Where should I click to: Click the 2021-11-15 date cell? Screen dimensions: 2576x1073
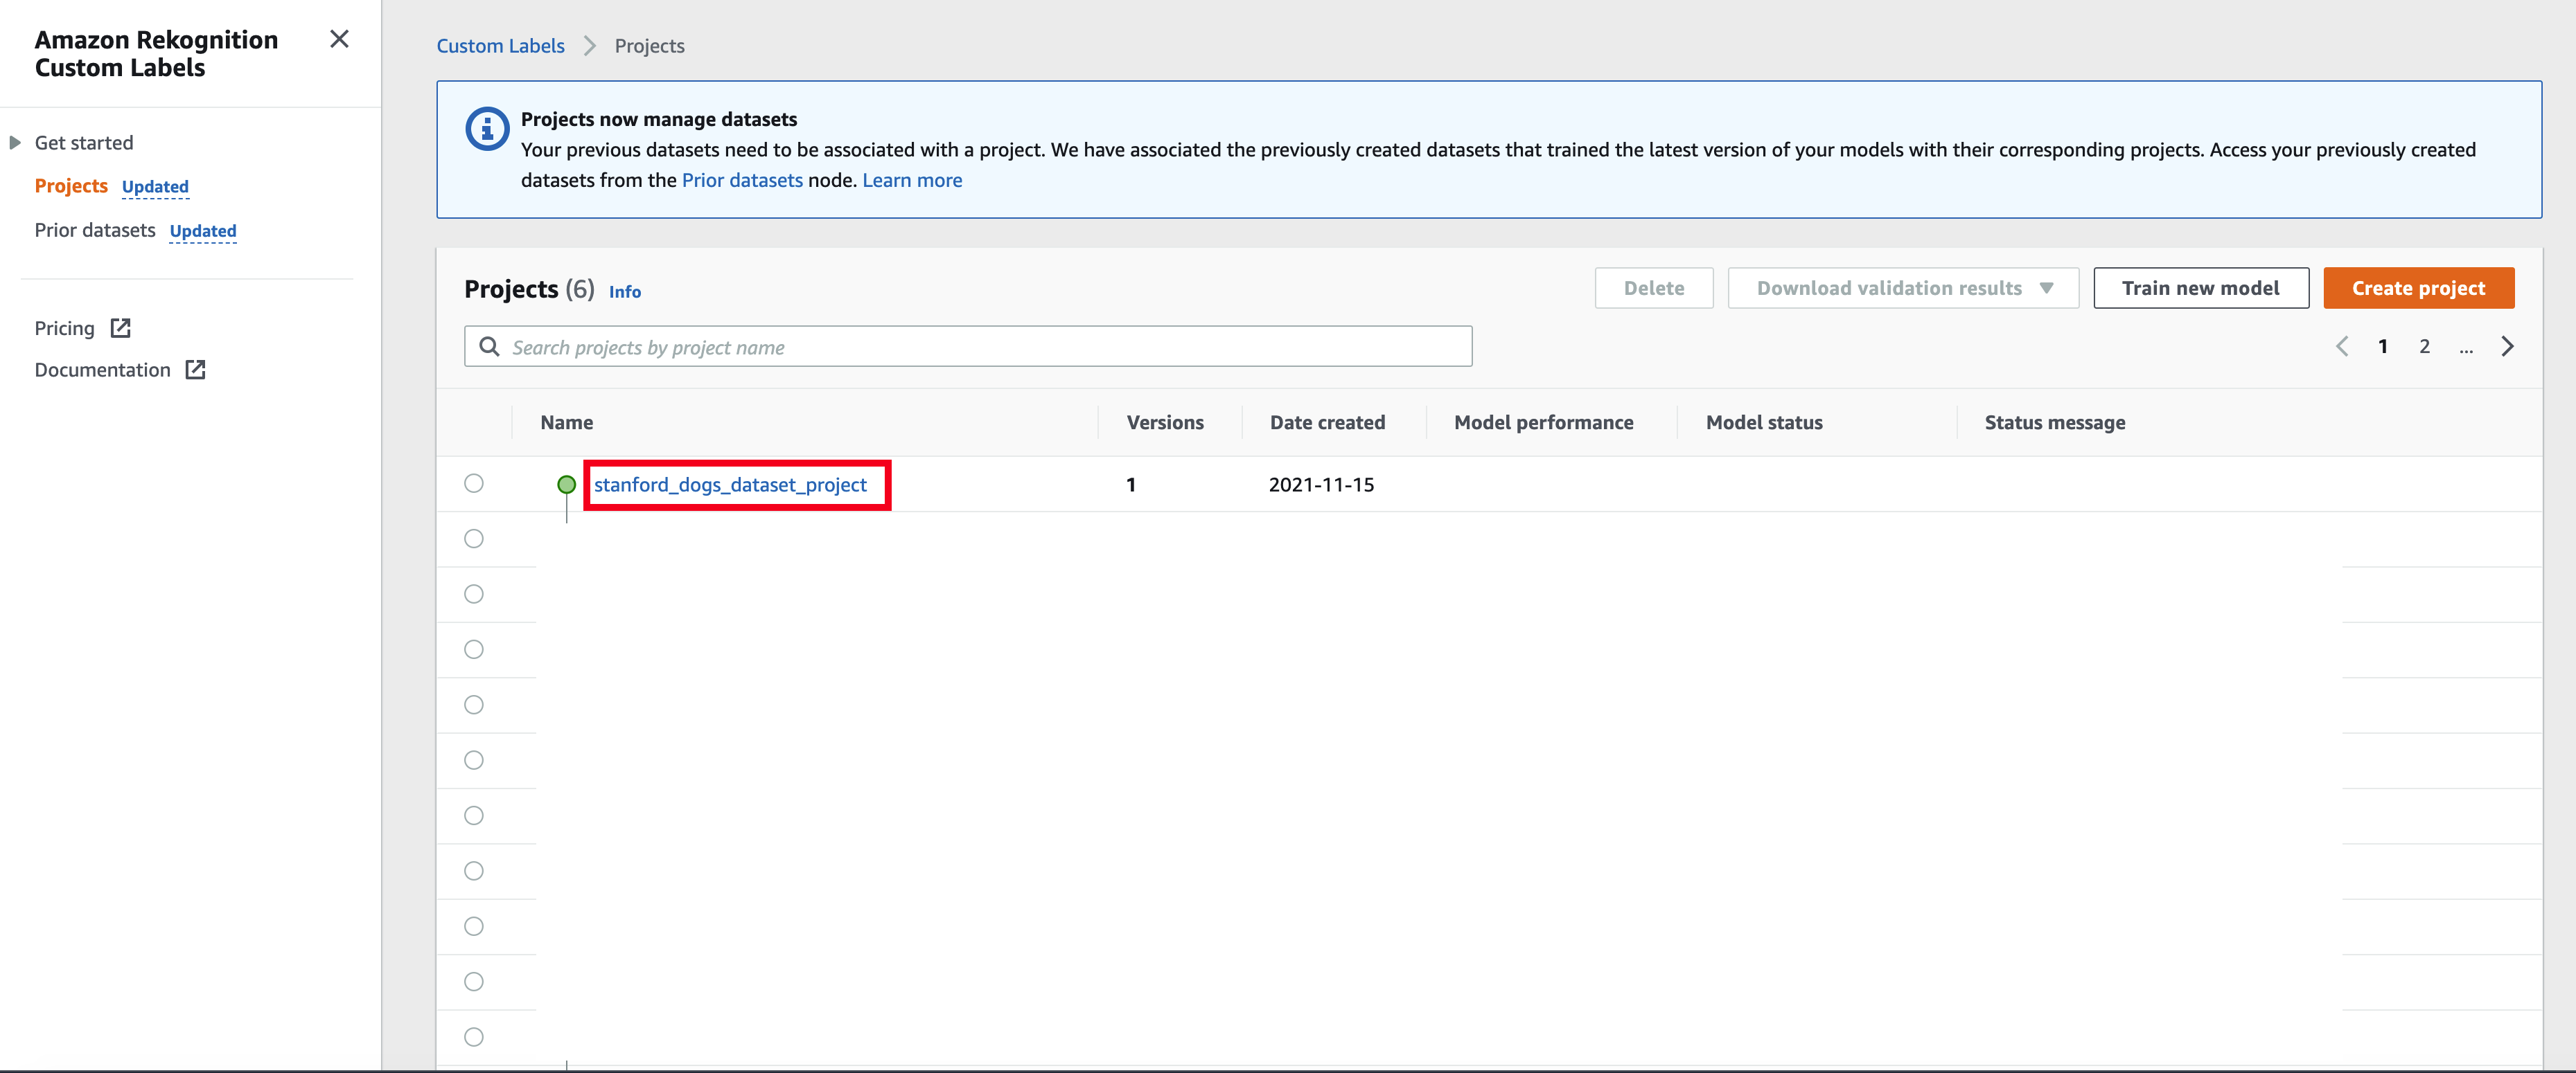pyautogui.click(x=1321, y=485)
